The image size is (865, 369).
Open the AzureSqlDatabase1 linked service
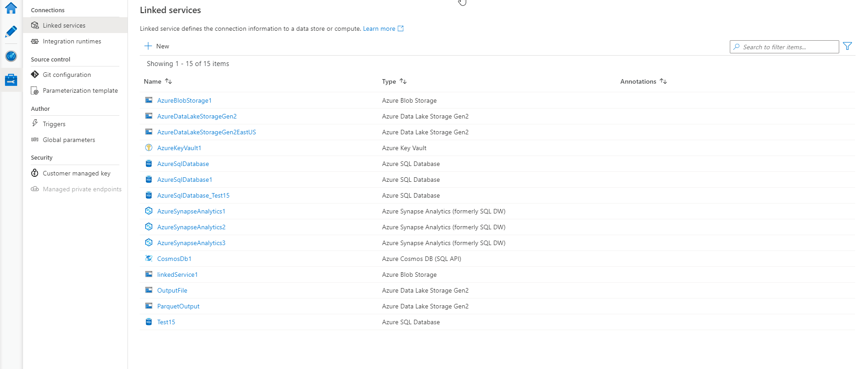[184, 180]
